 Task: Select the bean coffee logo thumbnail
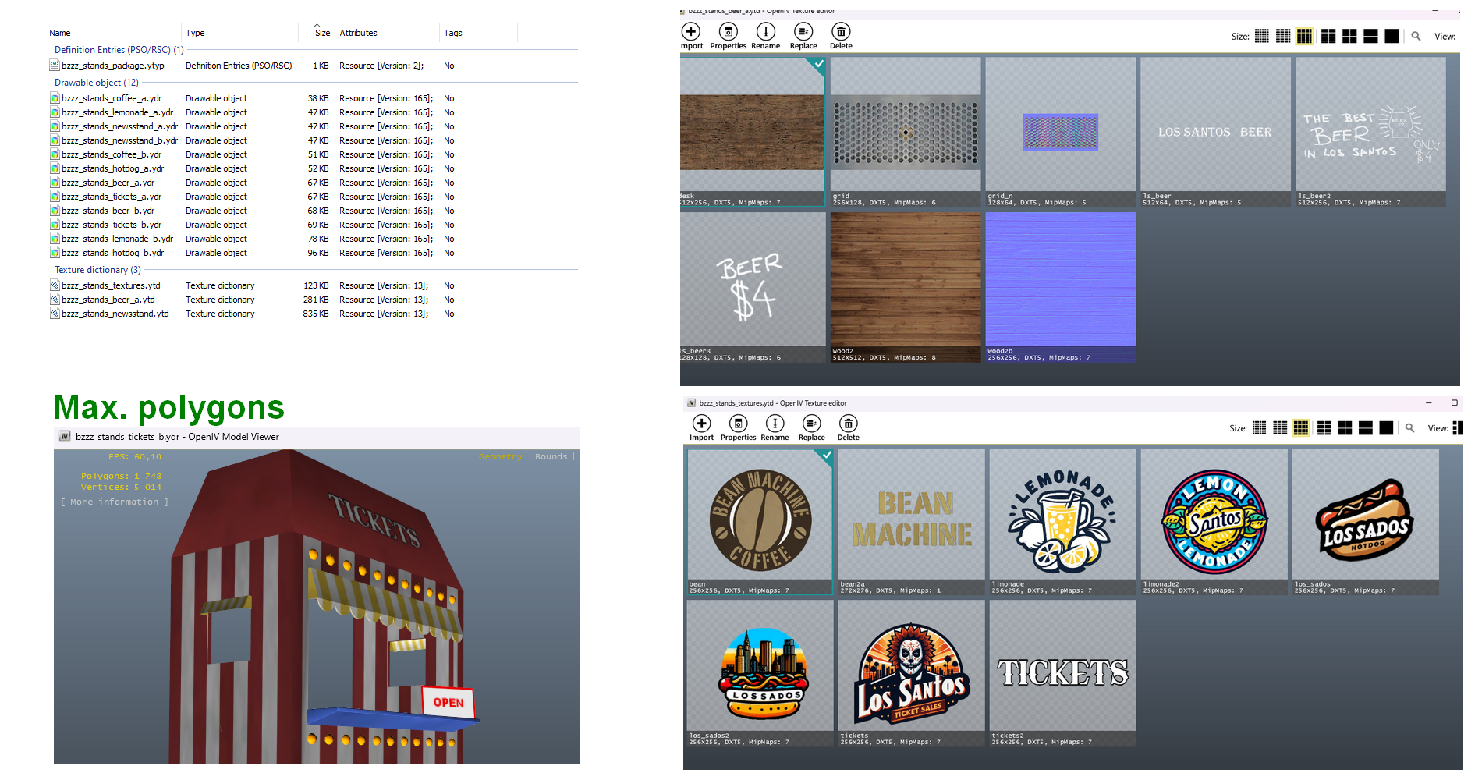tap(760, 522)
